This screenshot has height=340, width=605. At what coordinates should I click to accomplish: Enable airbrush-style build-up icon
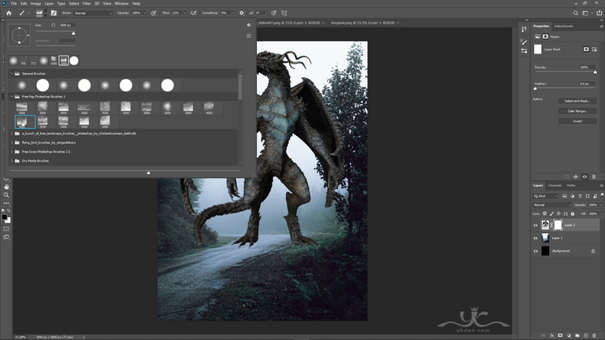point(194,13)
